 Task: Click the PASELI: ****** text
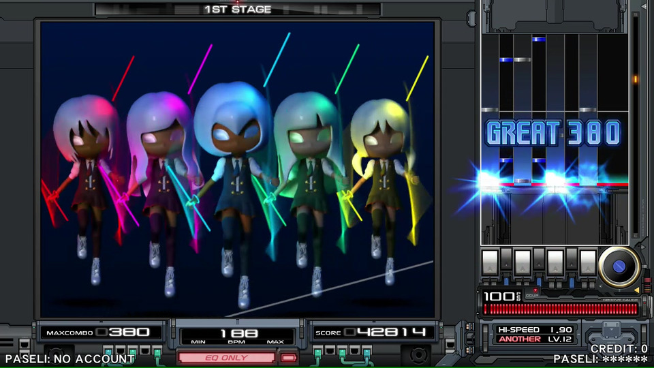click(x=601, y=359)
